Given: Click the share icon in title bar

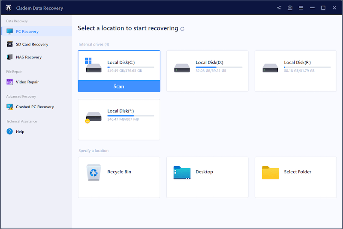Looking at the screenshot, I should point(279,8).
